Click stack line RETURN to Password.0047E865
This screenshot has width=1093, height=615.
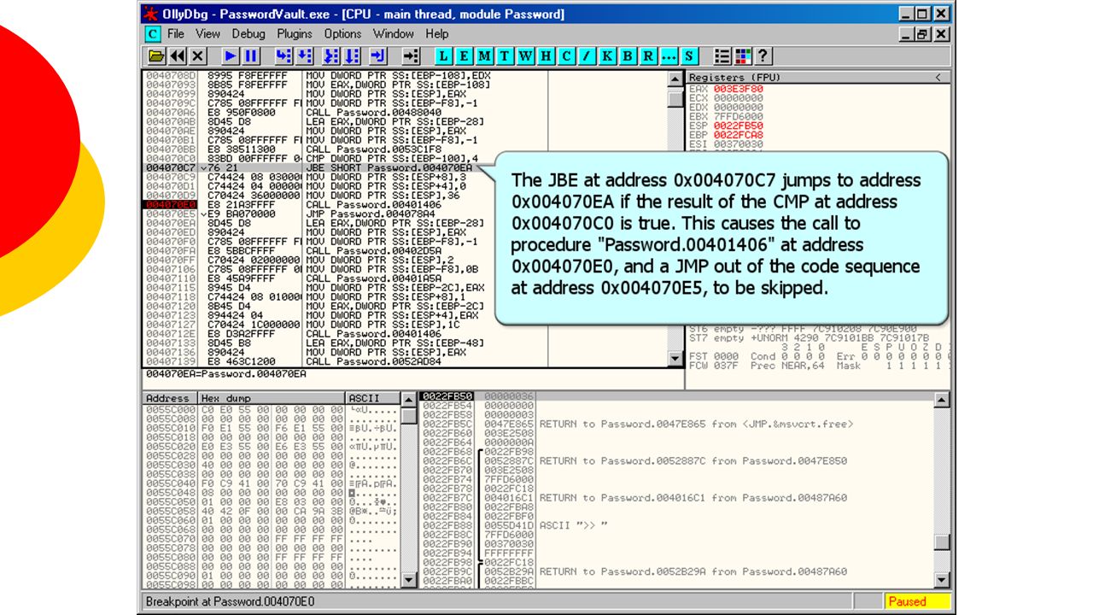pos(696,425)
